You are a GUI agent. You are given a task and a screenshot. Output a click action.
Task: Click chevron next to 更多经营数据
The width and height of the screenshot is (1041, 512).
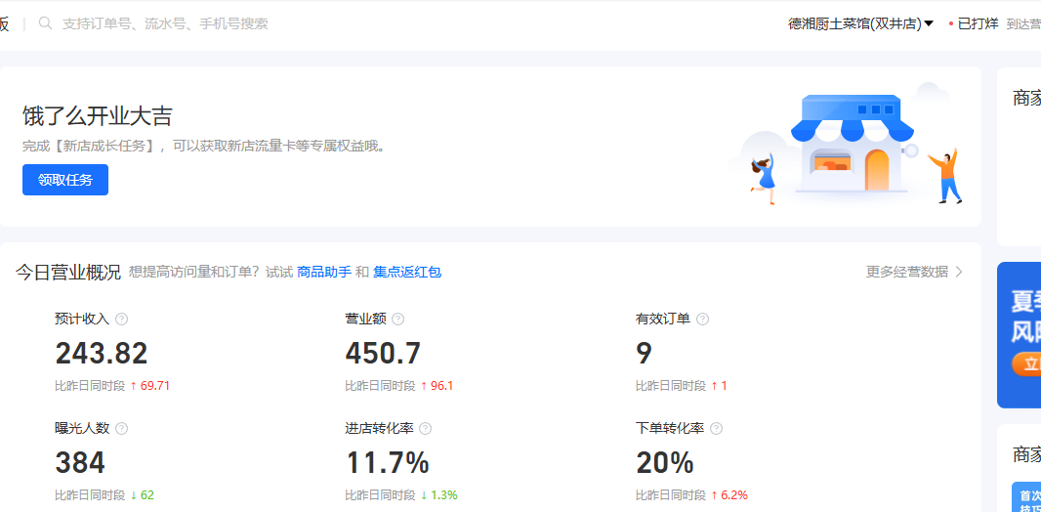coord(958,272)
